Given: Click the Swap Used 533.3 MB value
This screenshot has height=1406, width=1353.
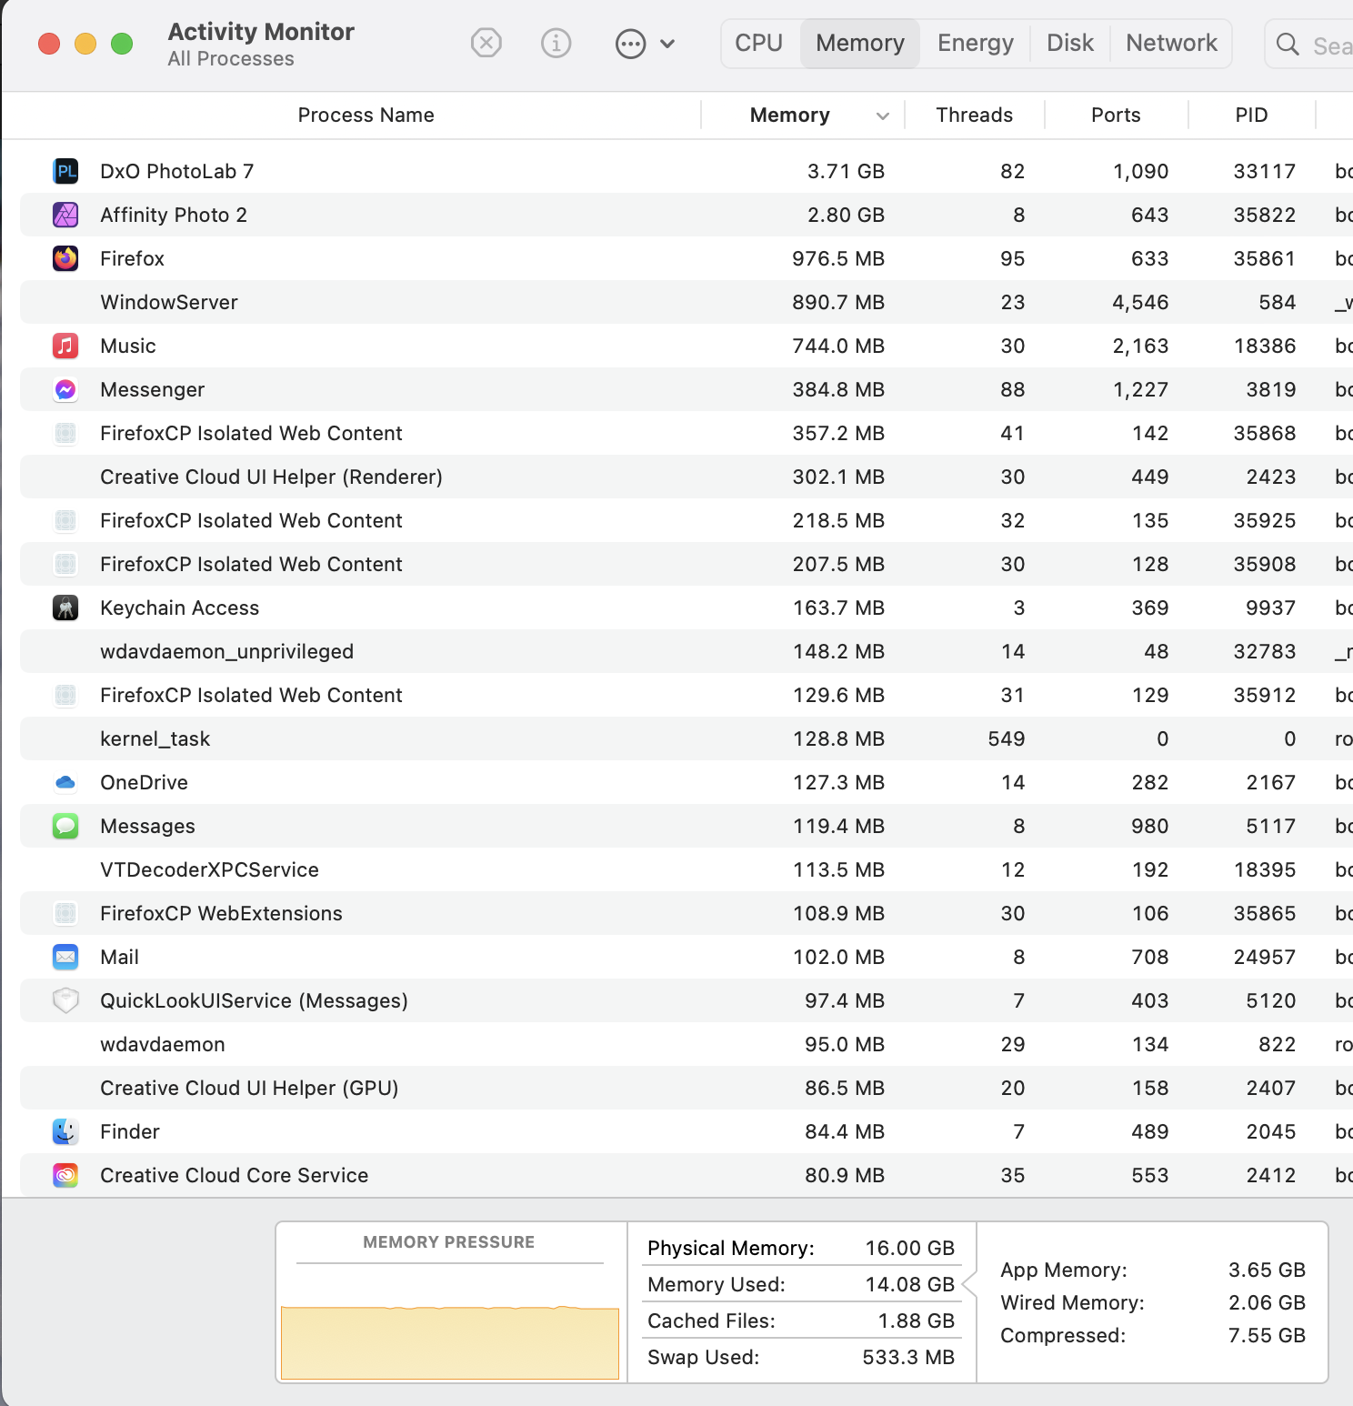Looking at the screenshot, I should pyautogui.click(x=908, y=1357).
